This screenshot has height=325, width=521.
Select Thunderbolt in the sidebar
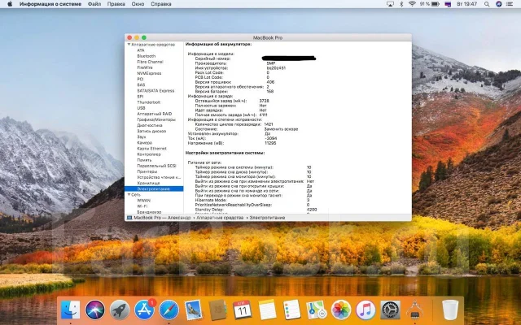pos(148,102)
